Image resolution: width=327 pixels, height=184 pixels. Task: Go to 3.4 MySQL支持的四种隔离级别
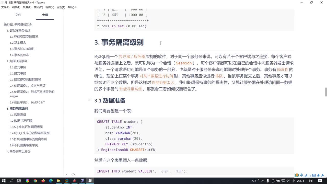tap(30, 133)
